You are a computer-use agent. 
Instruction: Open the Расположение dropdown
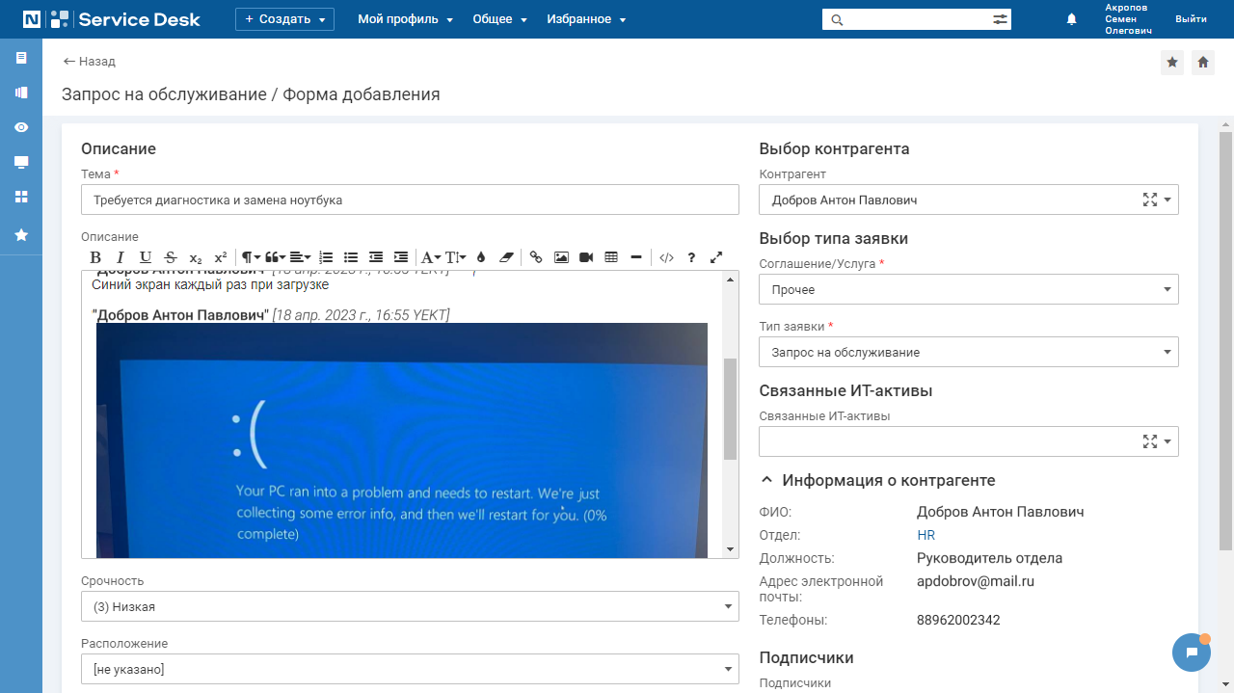click(410, 668)
